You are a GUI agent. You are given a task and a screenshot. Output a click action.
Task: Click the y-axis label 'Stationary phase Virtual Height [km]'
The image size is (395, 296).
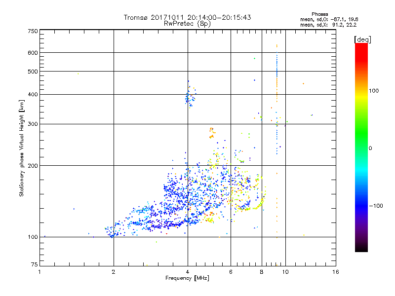click(x=21, y=148)
